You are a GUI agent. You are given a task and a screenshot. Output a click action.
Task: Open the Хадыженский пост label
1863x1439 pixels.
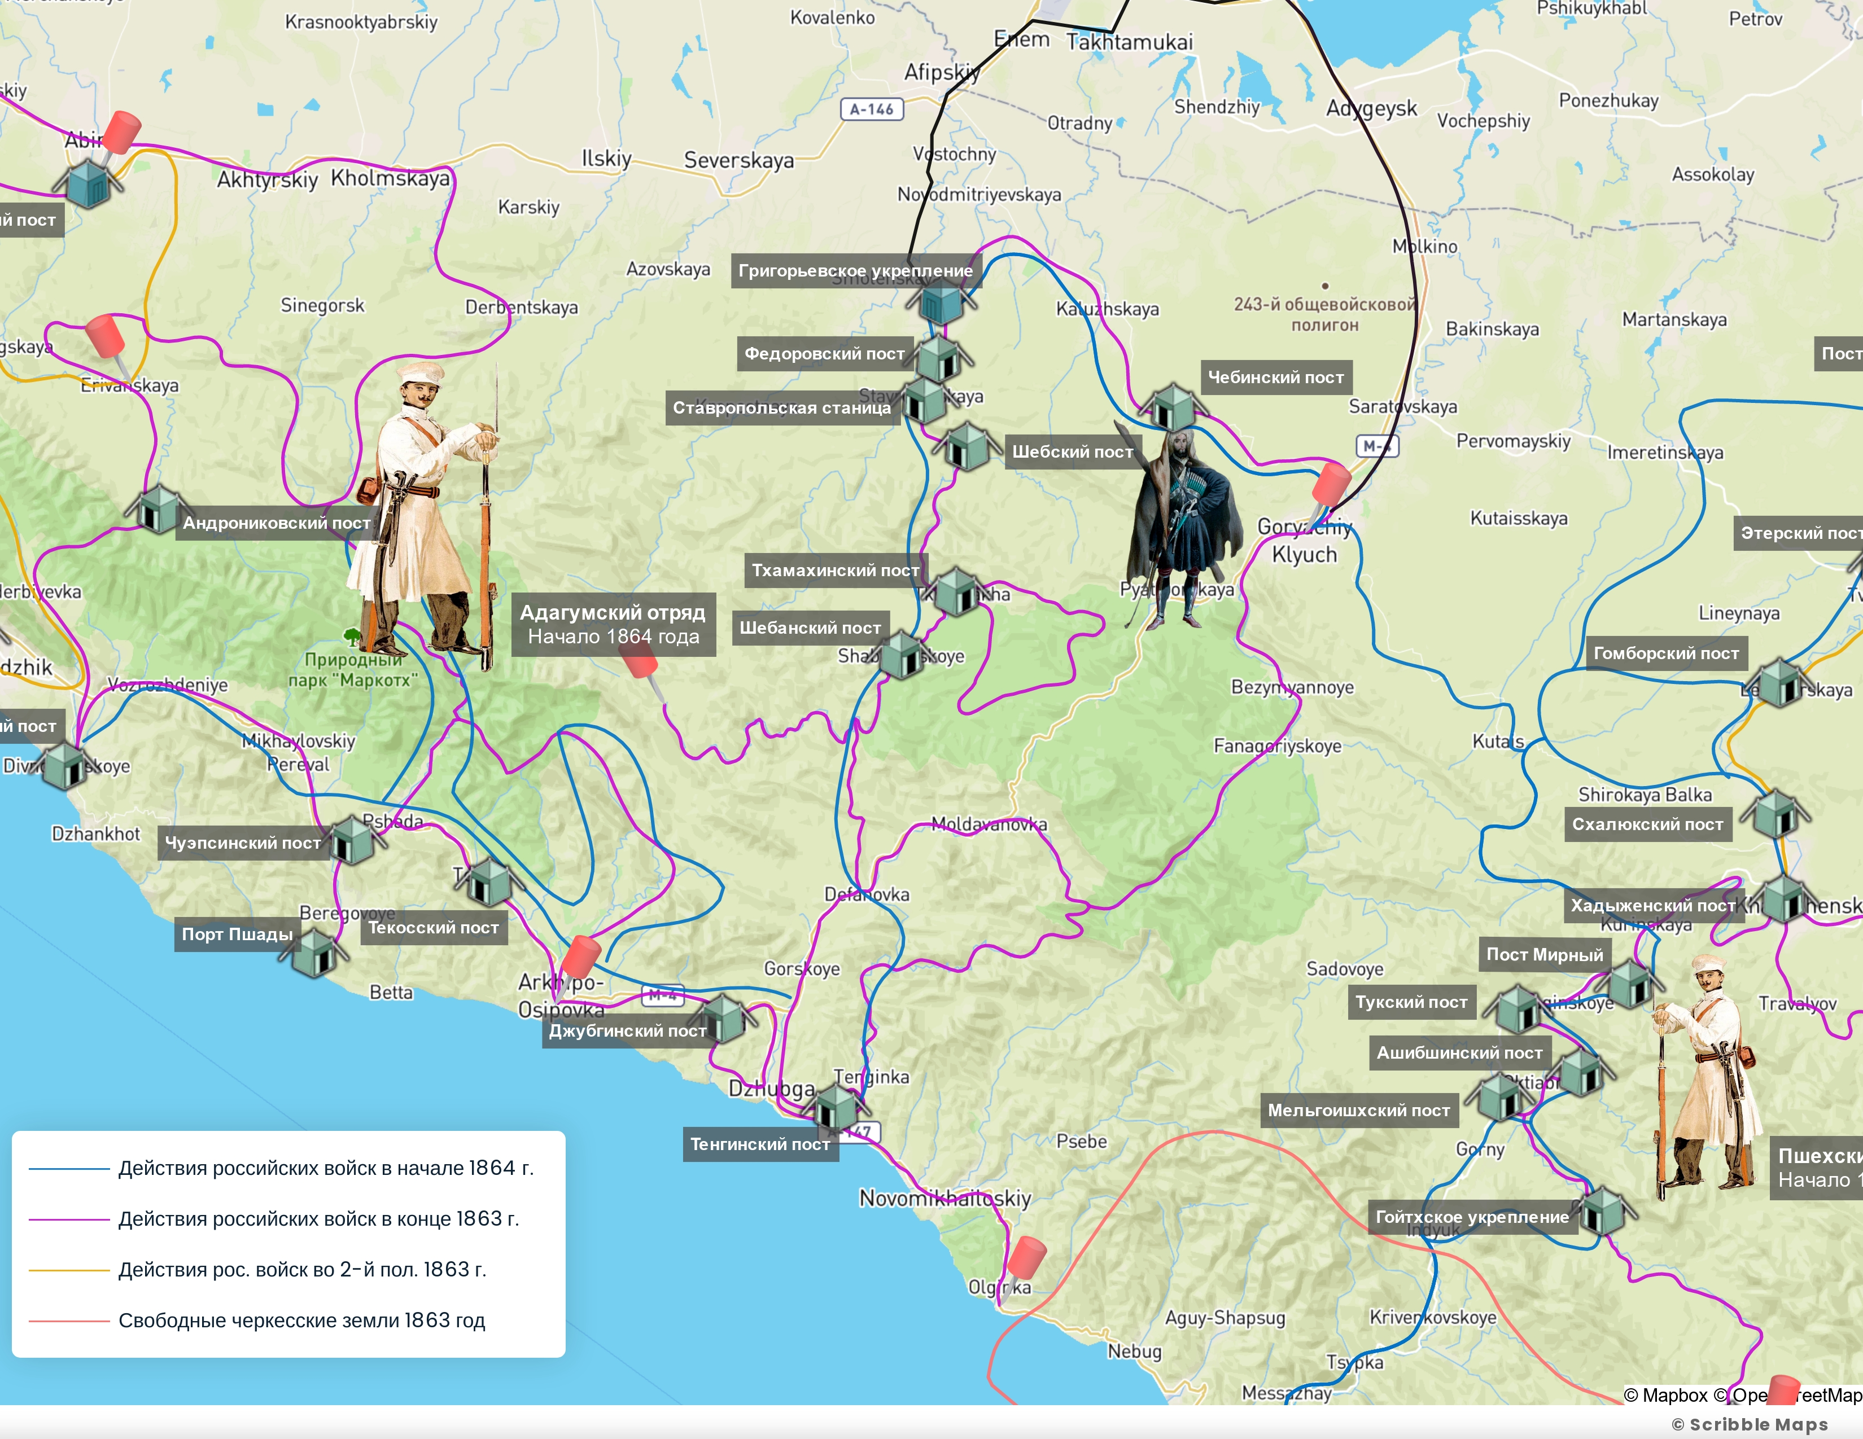[1654, 905]
